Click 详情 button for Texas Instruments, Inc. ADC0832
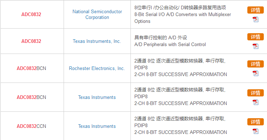267x140 pixels. 256,37
